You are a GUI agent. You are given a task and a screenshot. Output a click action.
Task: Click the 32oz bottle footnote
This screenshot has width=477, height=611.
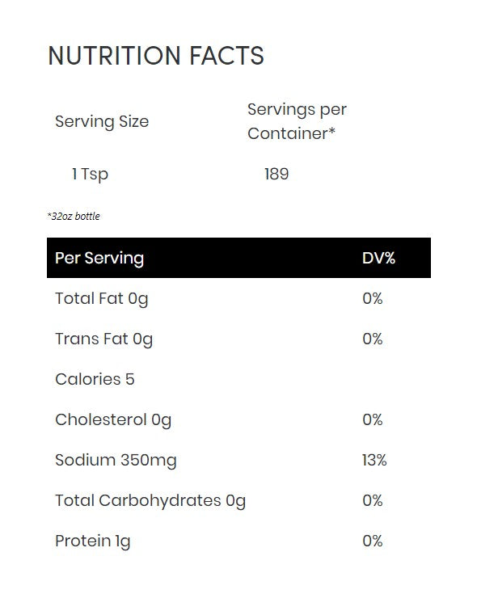[x=74, y=216]
